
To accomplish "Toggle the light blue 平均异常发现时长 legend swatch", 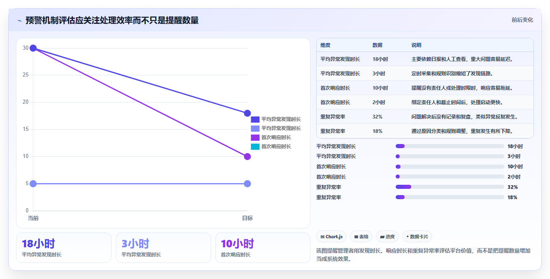I will pyautogui.click(x=255, y=128).
